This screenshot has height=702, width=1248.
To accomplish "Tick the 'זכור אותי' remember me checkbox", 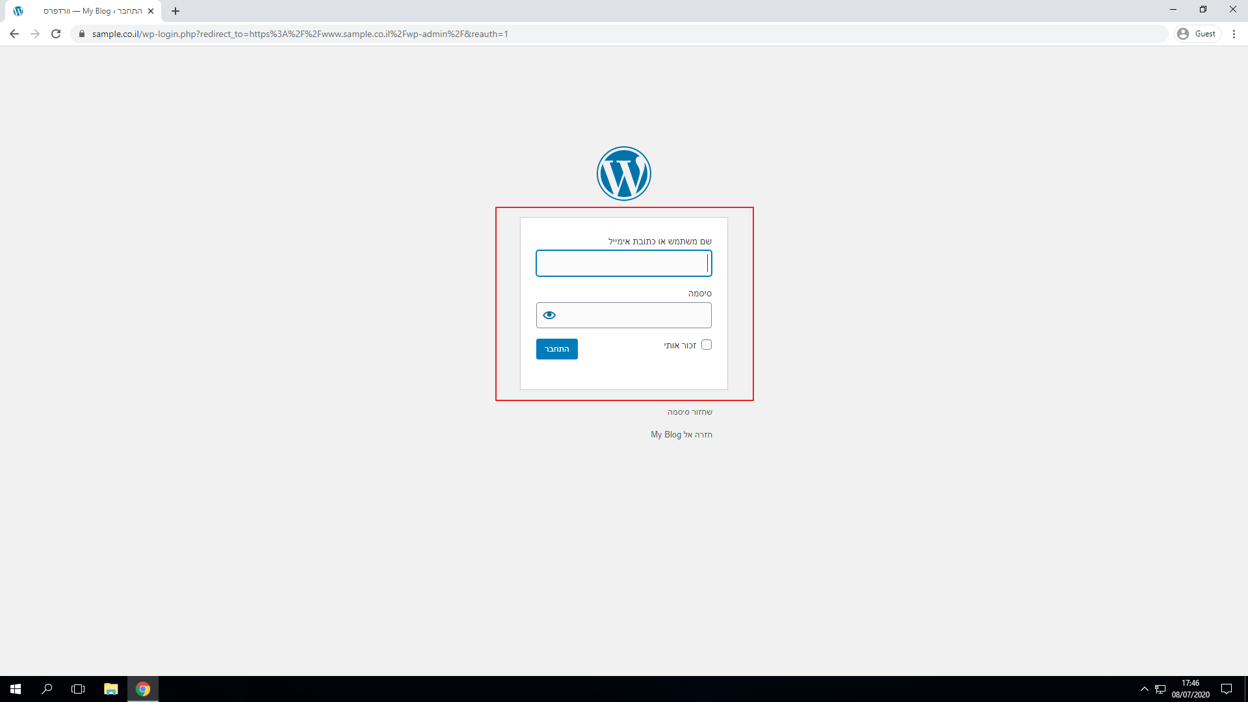I will click(x=707, y=344).
